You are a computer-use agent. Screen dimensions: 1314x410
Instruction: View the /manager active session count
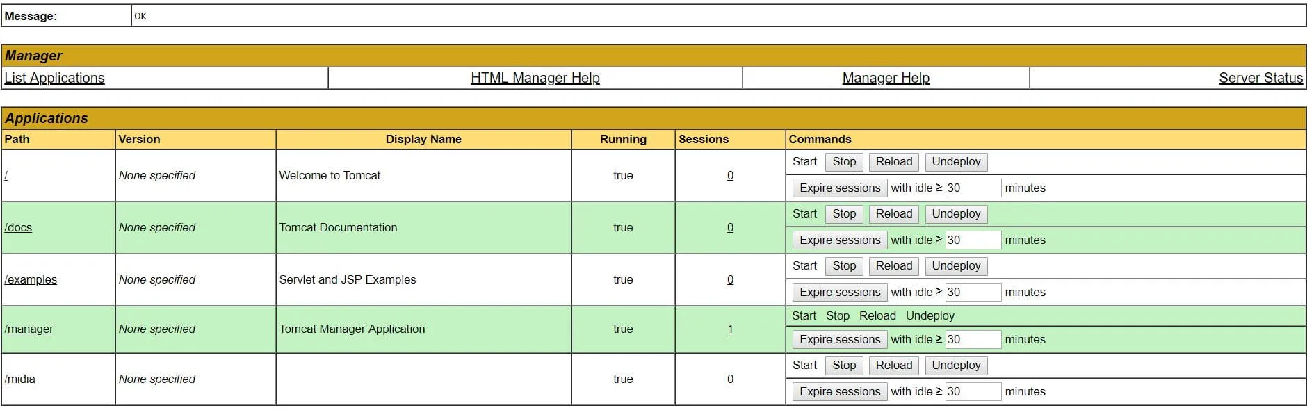(x=730, y=329)
